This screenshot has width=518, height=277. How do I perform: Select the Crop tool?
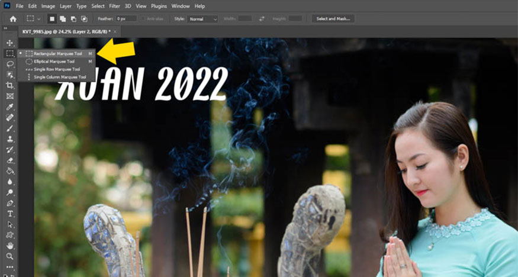point(10,85)
